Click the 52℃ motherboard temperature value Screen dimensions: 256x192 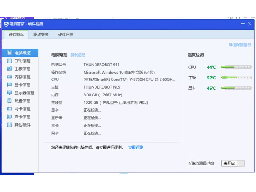tap(211, 78)
